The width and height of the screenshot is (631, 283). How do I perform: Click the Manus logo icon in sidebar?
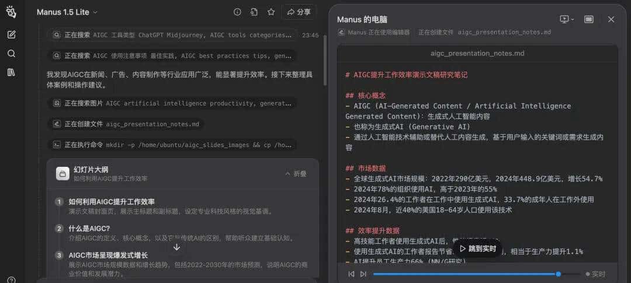pyautogui.click(x=11, y=12)
